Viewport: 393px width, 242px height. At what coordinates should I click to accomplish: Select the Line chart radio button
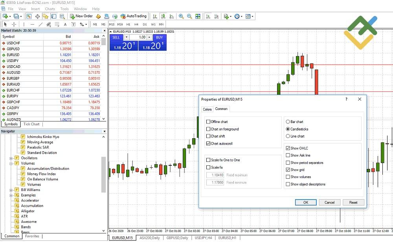(288, 136)
